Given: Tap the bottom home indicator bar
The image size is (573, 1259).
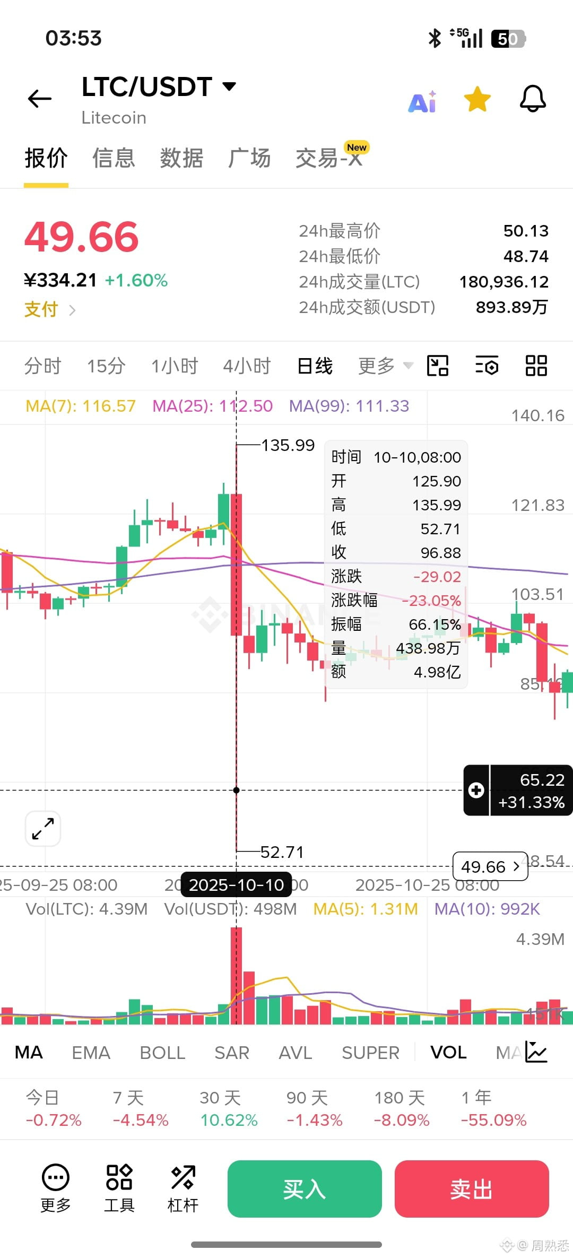Looking at the screenshot, I should 286,1245.
